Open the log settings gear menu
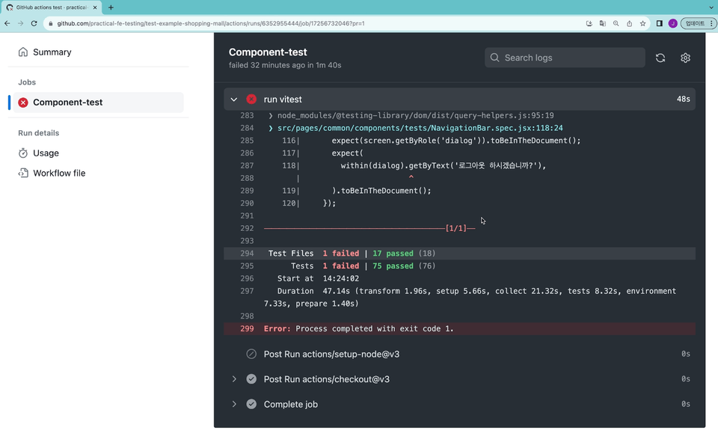 pos(685,58)
